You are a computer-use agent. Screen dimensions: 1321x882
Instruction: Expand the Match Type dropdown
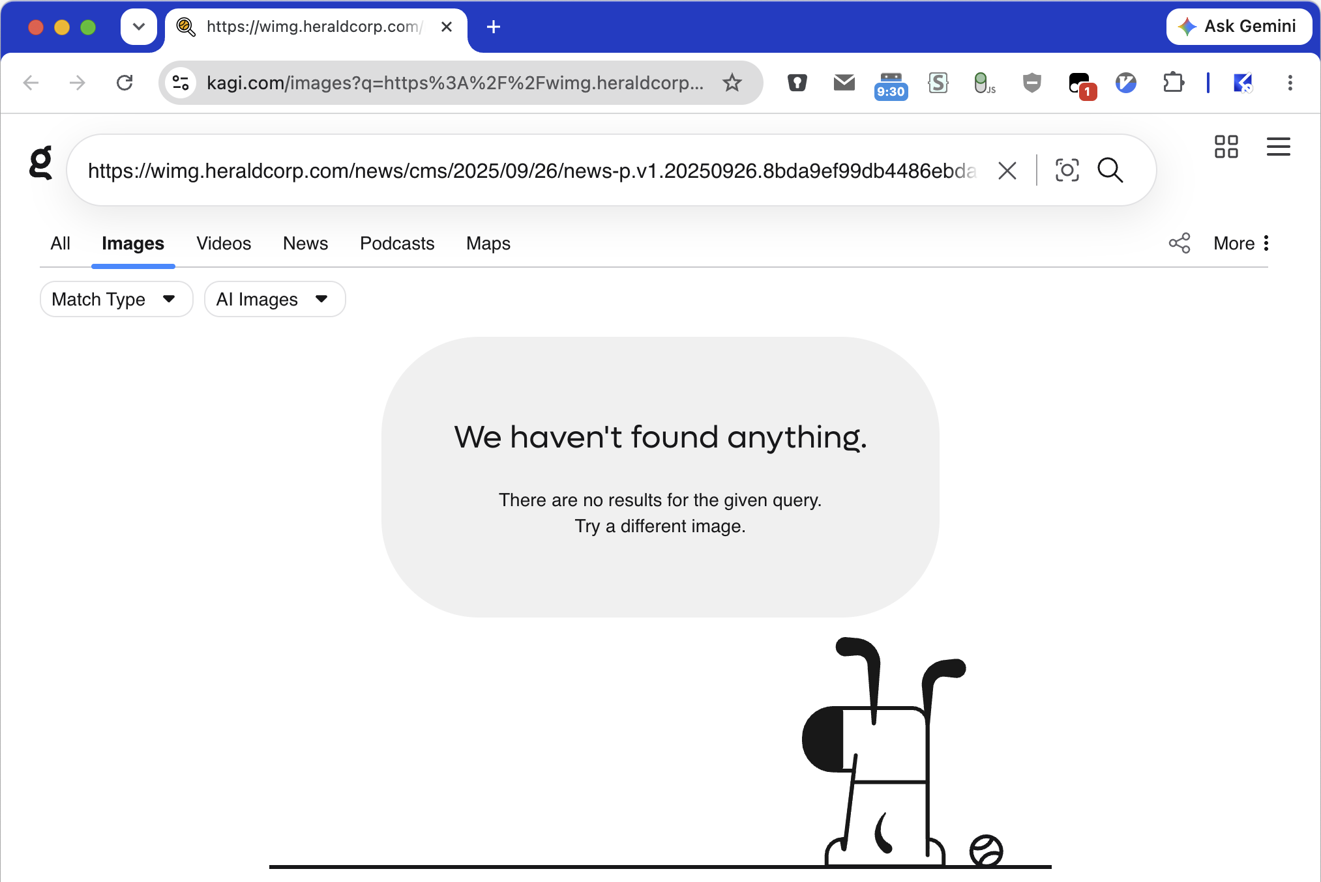click(x=116, y=299)
